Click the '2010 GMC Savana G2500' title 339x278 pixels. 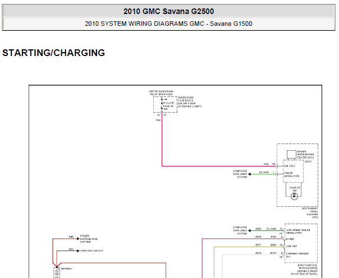click(168, 11)
